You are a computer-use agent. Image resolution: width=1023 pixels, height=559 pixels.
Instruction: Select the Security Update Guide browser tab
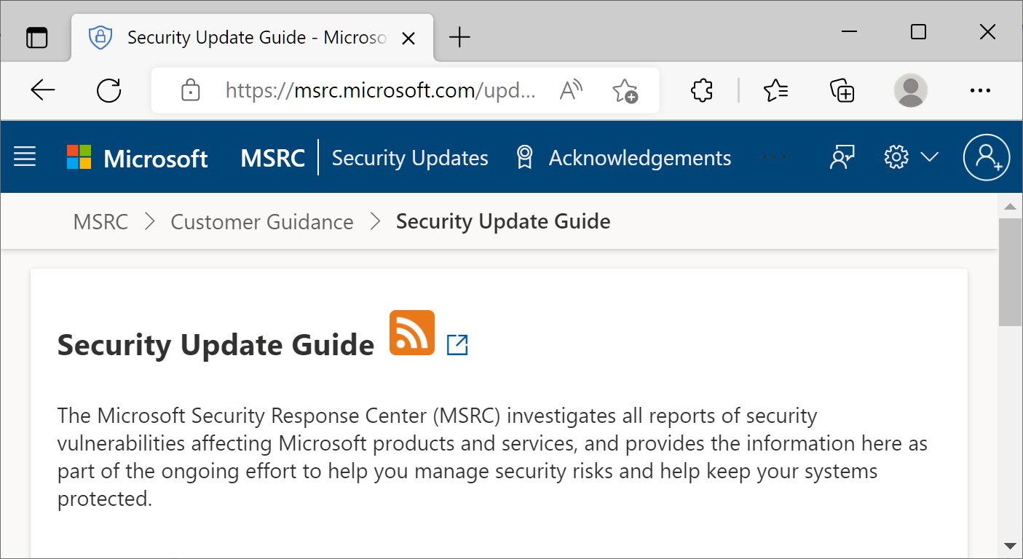pos(252,37)
